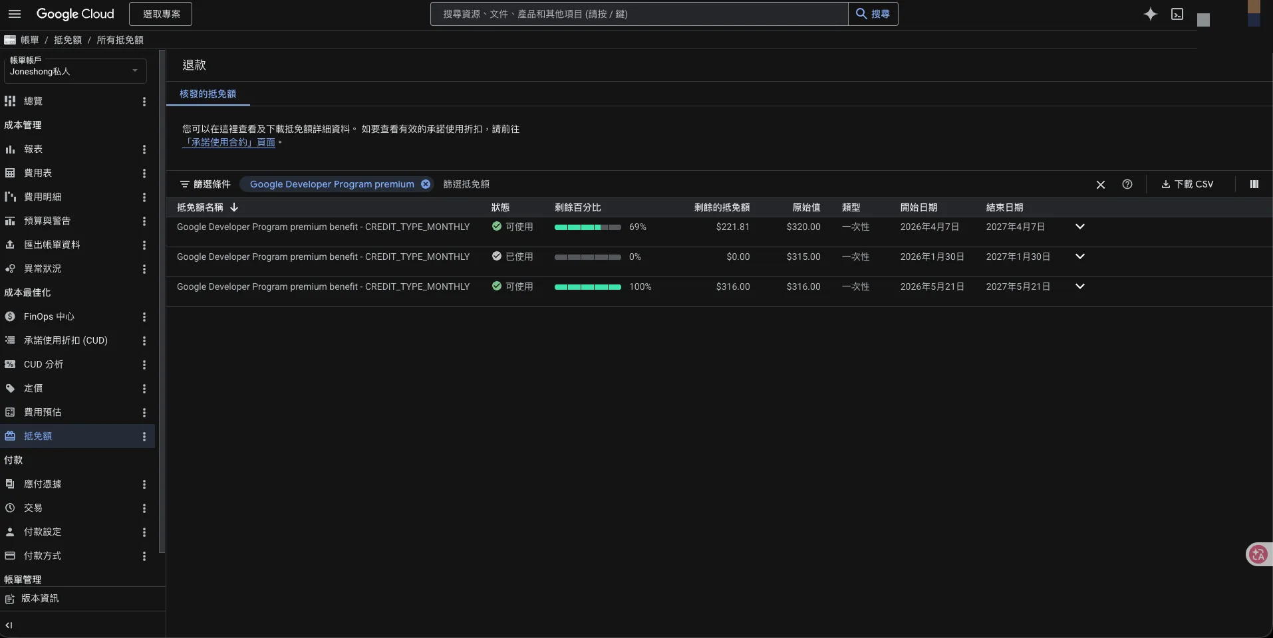Image resolution: width=1273 pixels, height=638 pixels.
Task: Click the $221.81 remaining credit value
Action: click(x=733, y=227)
